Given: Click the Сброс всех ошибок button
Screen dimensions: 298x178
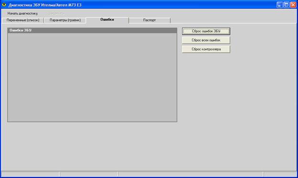Looking at the screenshot, I should coord(206,40).
